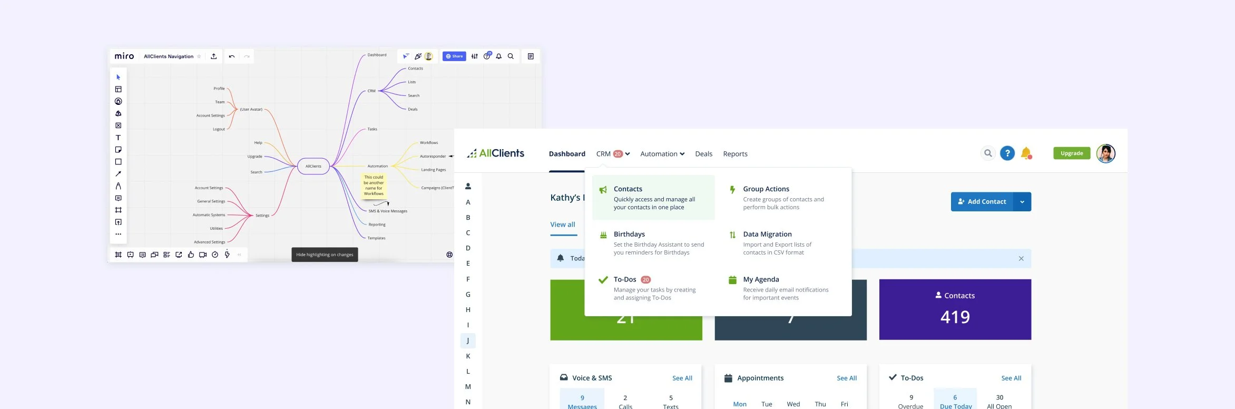Select the Sticky note tool in Miro
Image resolution: width=1235 pixels, height=409 pixels.
click(118, 150)
